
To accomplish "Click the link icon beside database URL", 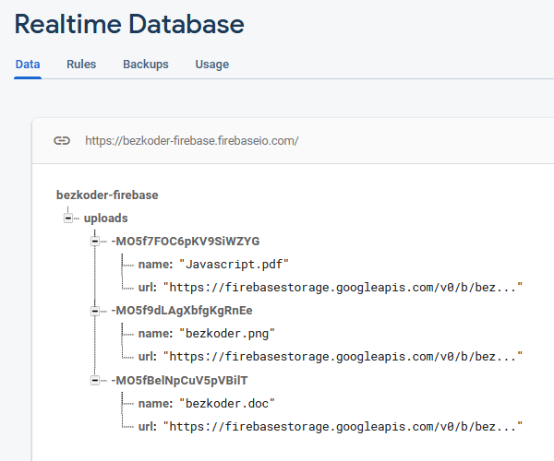I will click(62, 141).
